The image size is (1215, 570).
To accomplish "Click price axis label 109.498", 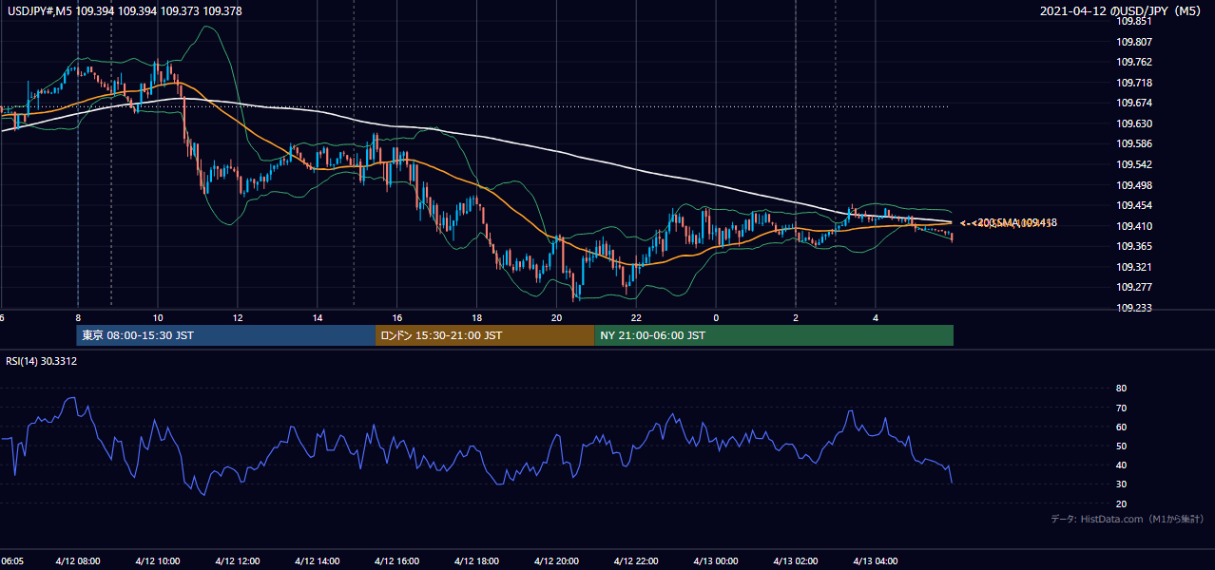I will click(1134, 185).
